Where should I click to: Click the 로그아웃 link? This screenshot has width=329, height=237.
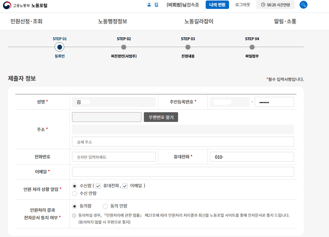(242, 5)
